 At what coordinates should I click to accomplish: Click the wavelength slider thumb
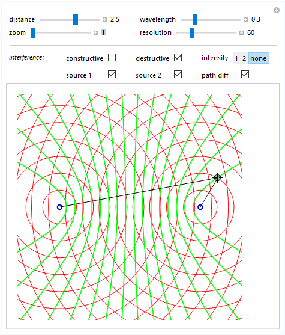pyautogui.click(x=195, y=20)
